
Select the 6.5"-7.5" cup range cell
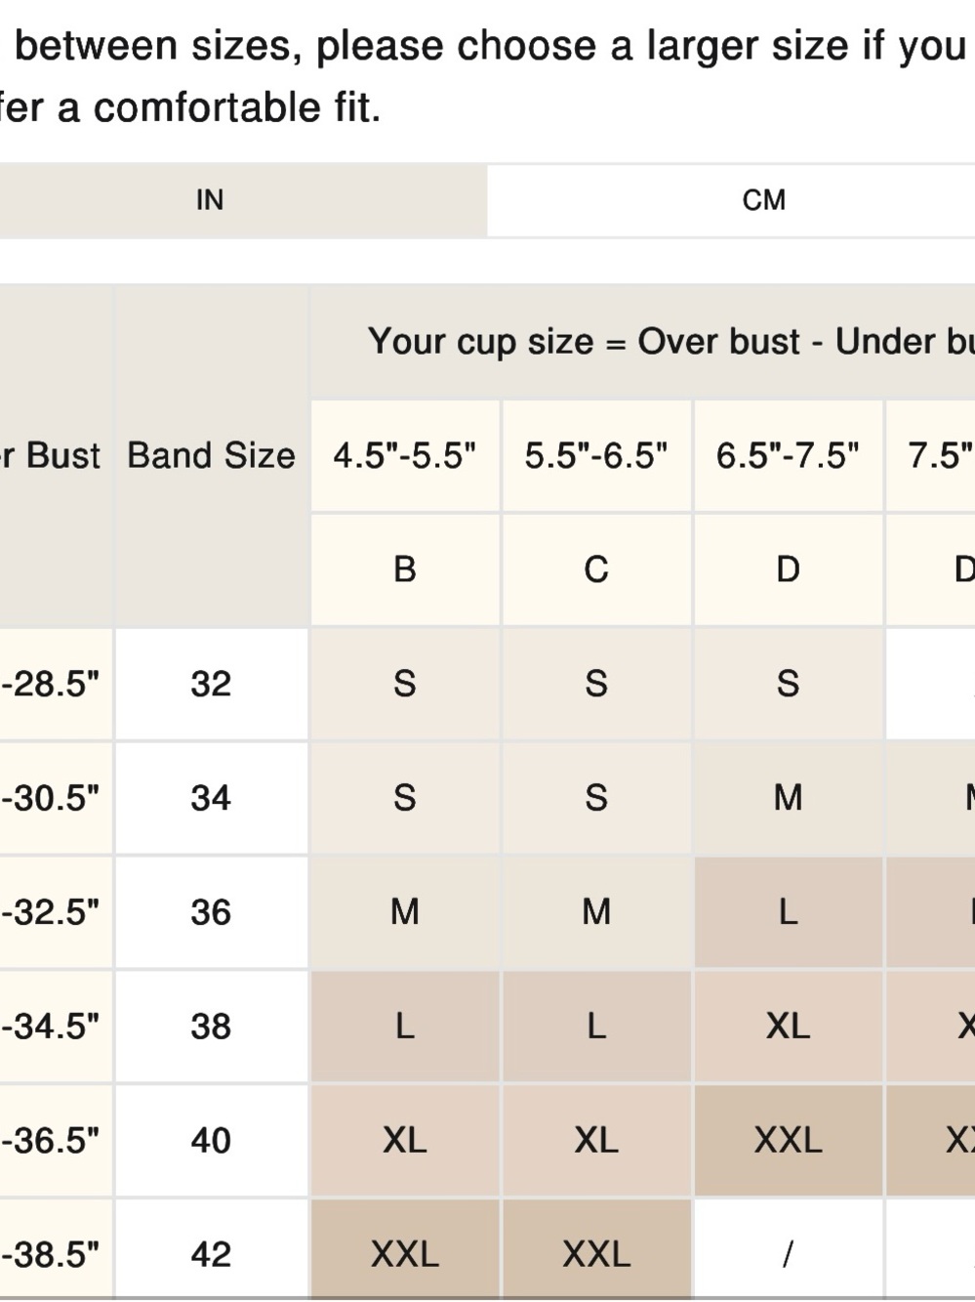788,456
